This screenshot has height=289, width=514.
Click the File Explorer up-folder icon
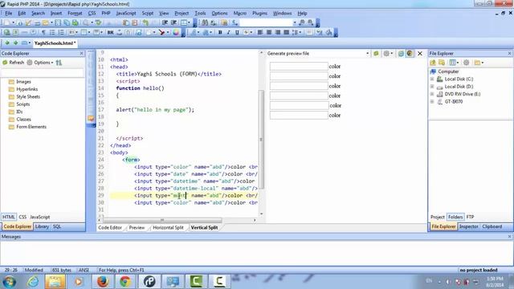(x=433, y=63)
